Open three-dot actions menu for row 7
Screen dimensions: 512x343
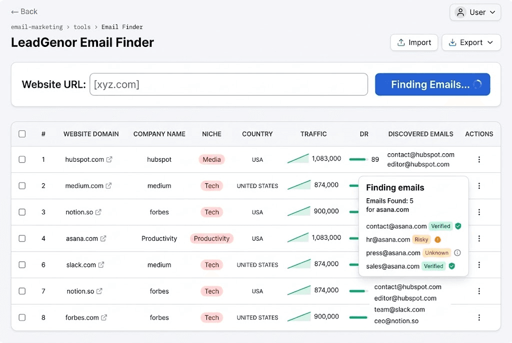pos(479,291)
